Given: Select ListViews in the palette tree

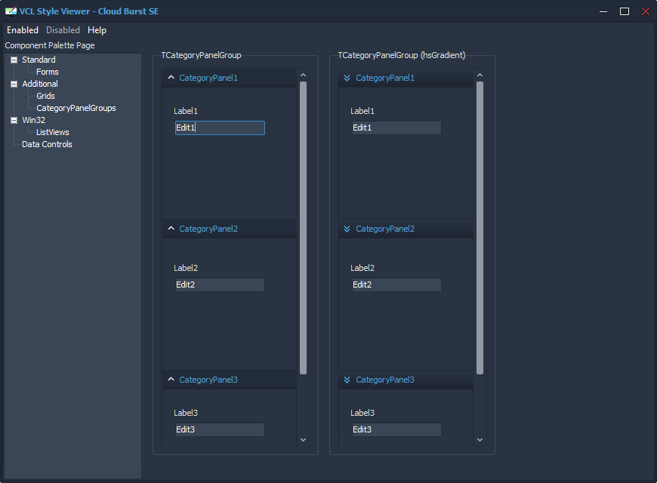Looking at the screenshot, I should click(x=52, y=132).
